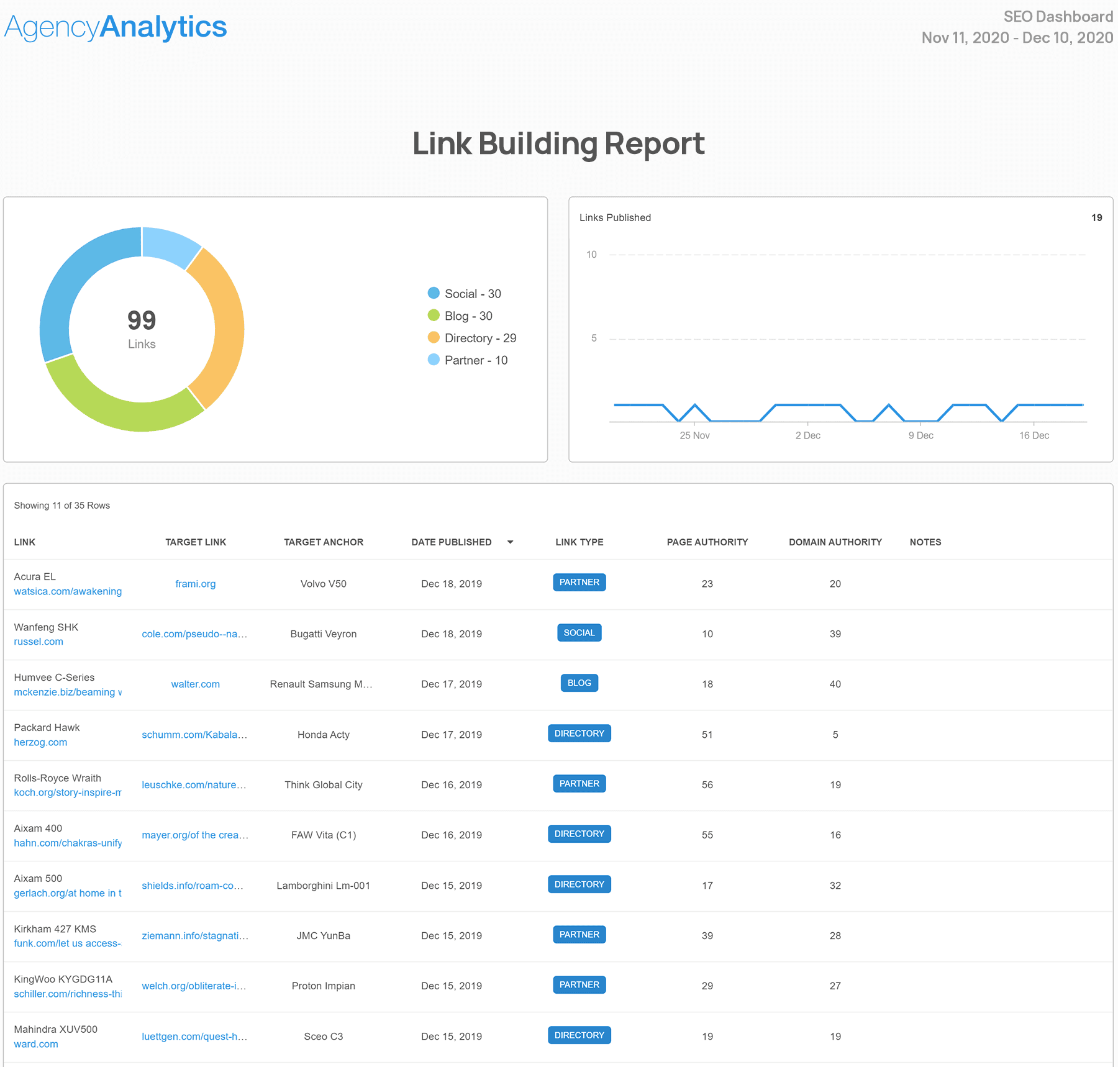
Task: Open the watsica.com/awakening link
Action: coord(68,591)
